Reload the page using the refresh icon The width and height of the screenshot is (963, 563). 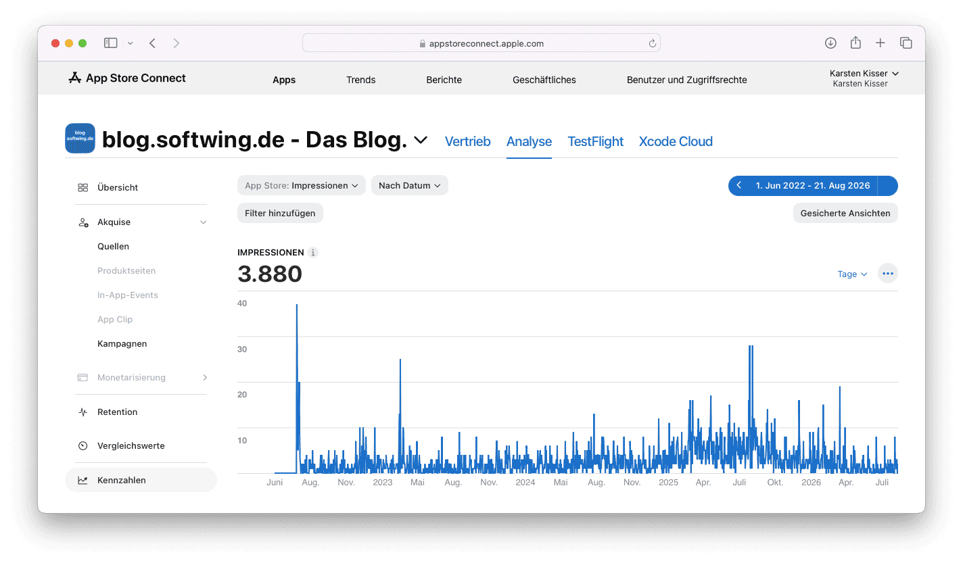[652, 43]
